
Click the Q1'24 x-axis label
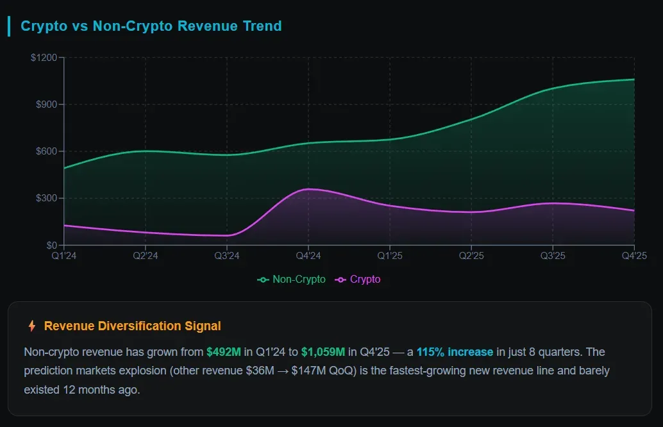(64, 256)
